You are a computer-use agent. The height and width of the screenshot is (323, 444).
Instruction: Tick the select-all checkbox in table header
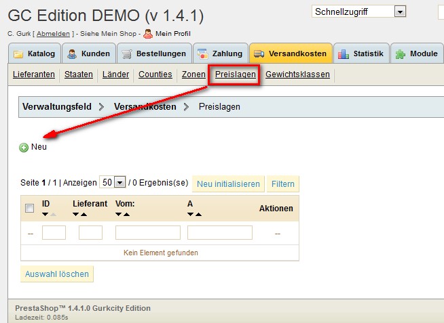click(x=29, y=209)
